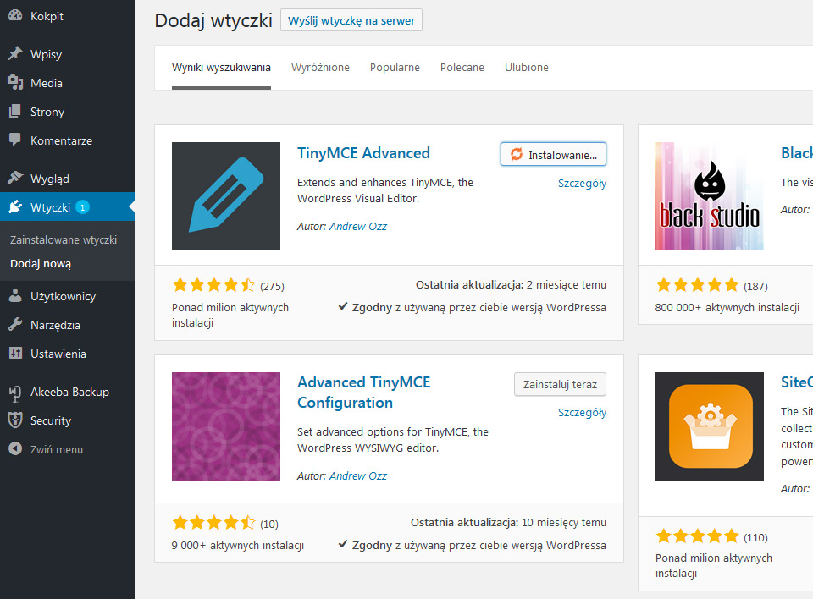Screen dimensions: 813x599
Task: Open Kokpit menu label
Action: click(x=47, y=17)
